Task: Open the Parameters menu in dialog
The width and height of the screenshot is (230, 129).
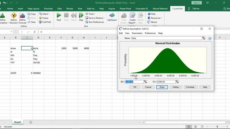Action: coord(137,33)
